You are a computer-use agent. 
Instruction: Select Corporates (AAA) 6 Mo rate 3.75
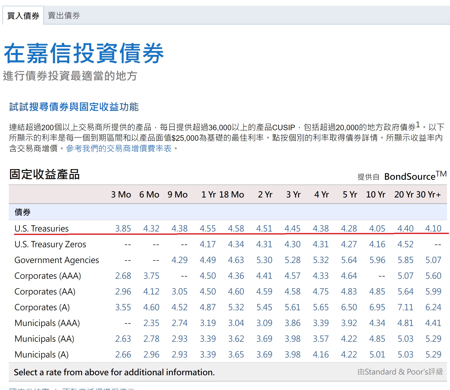(x=151, y=276)
